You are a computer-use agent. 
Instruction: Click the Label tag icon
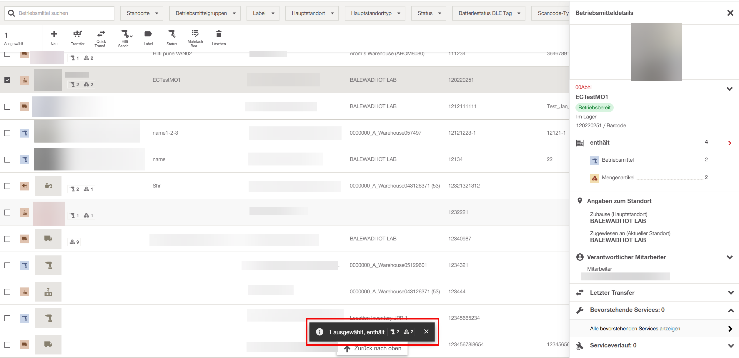[x=148, y=34]
